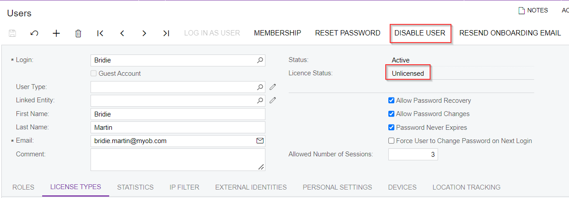569x198 pixels.
Task: Add a new user record with plus icon
Action: click(56, 33)
